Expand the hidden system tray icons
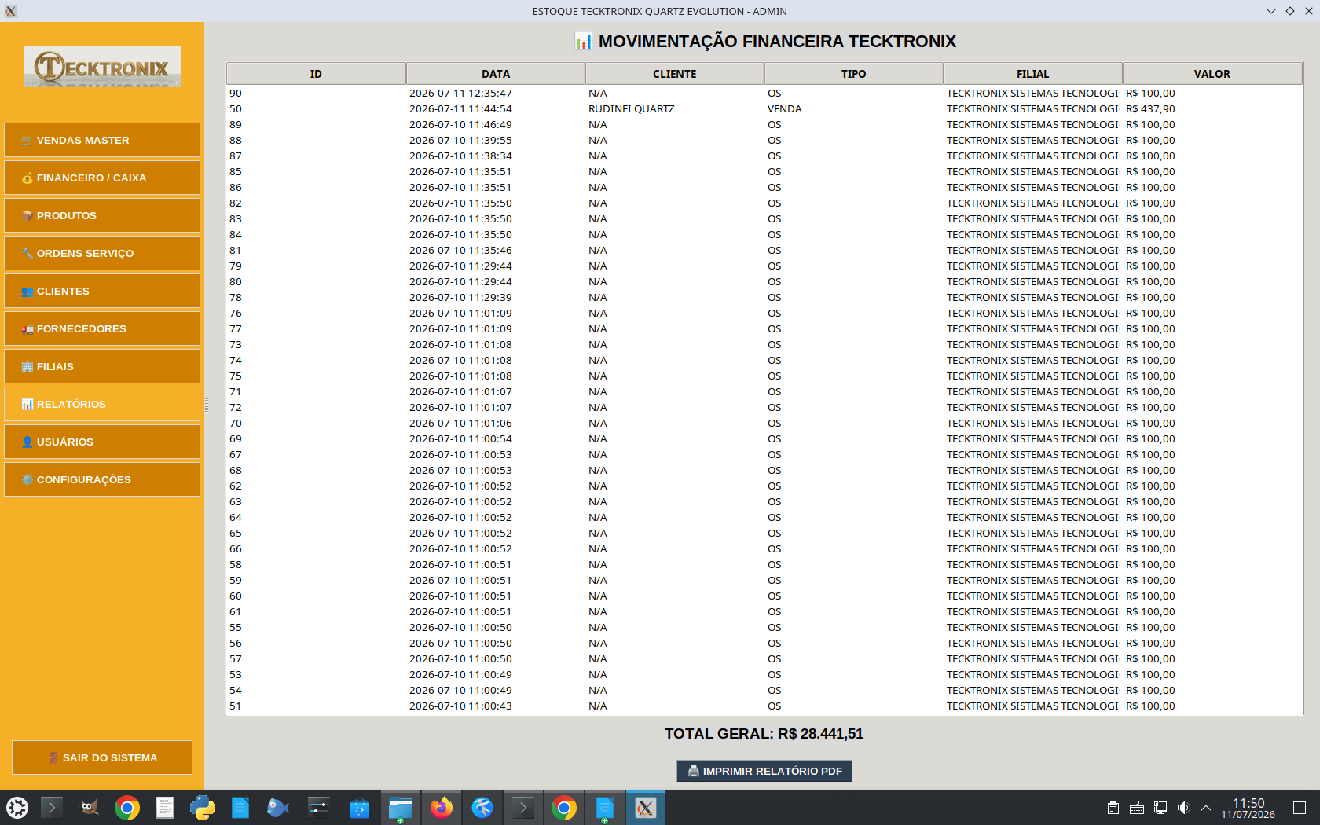 (x=1206, y=808)
